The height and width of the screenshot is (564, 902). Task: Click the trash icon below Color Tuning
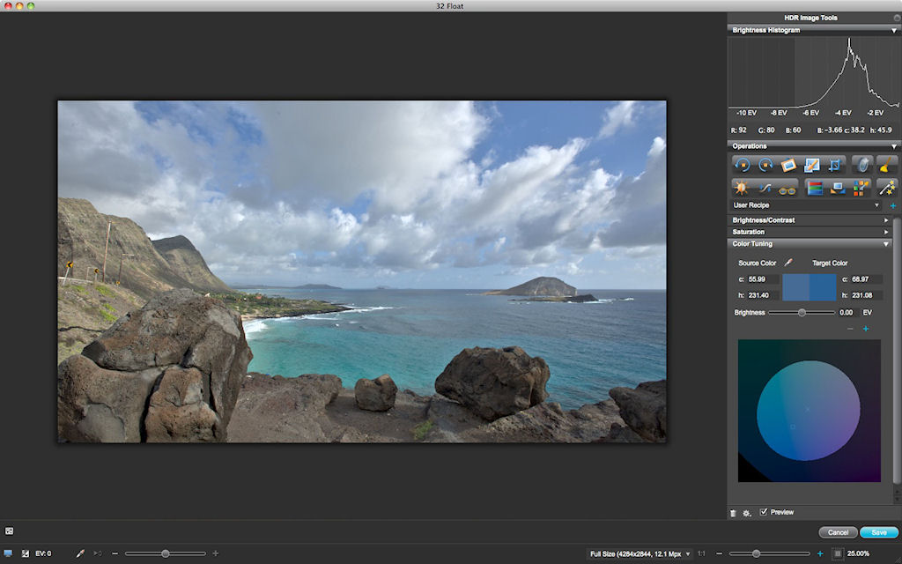click(733, 513)
